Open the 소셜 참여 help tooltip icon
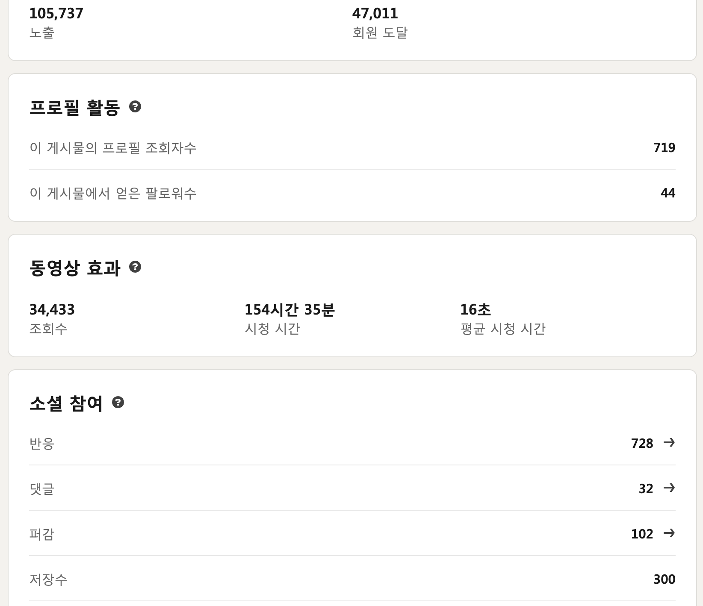 (118, 402)
